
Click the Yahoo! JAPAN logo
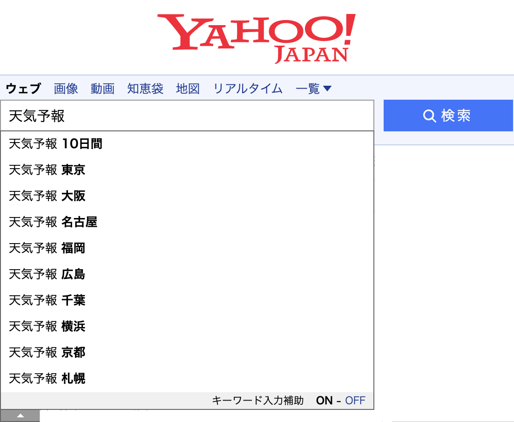(257, 38)
